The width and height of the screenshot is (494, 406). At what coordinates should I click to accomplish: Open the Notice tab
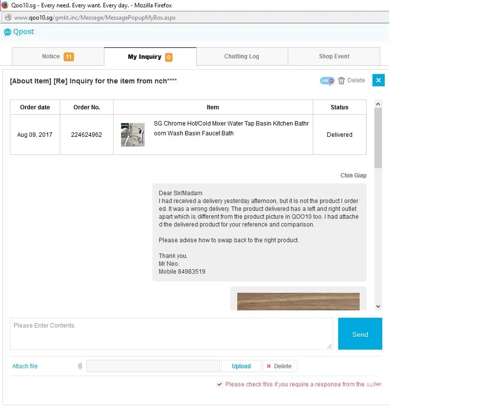[x=51, y=56]
